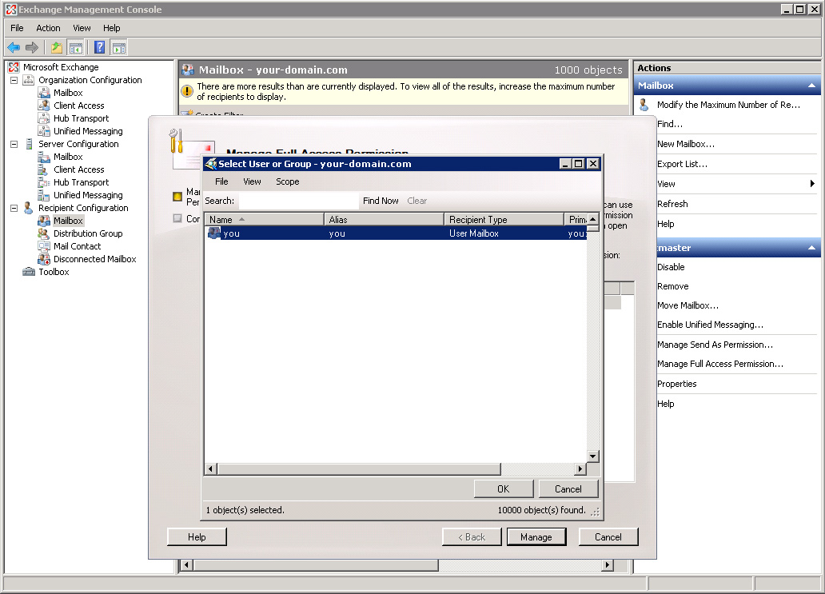Click into the Search input field
Screen dimensions: 825x594
tap(298, 201)
